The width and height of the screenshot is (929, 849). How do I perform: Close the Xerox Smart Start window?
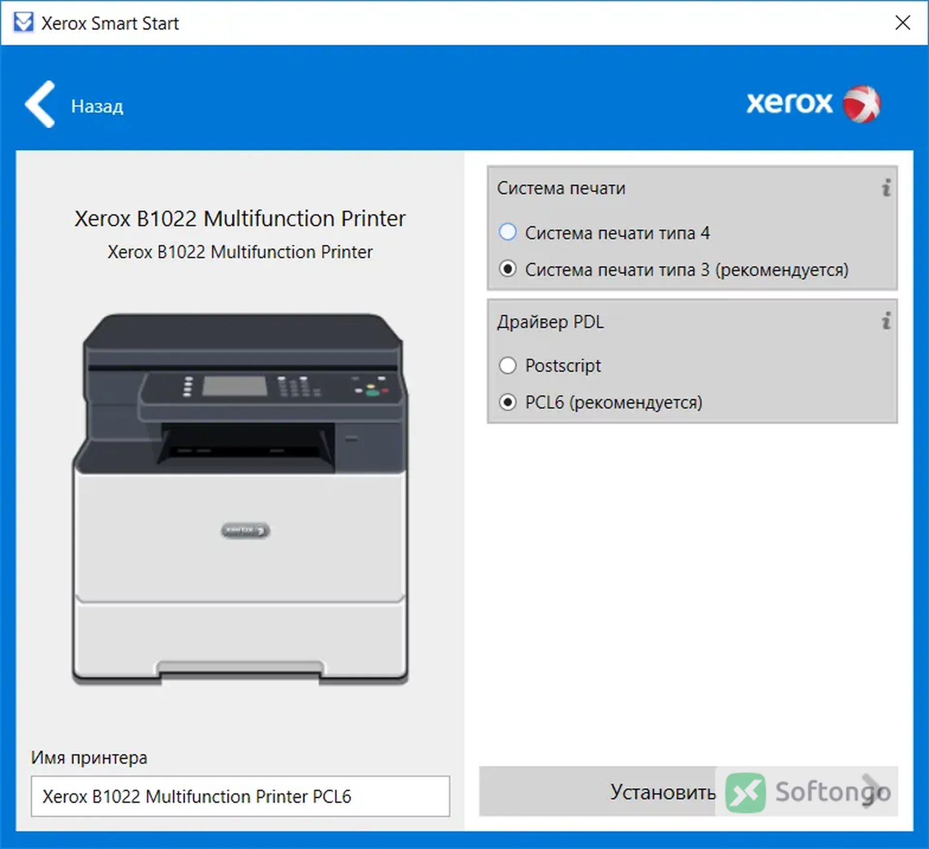pyautogui.click(x=902, y=23)
